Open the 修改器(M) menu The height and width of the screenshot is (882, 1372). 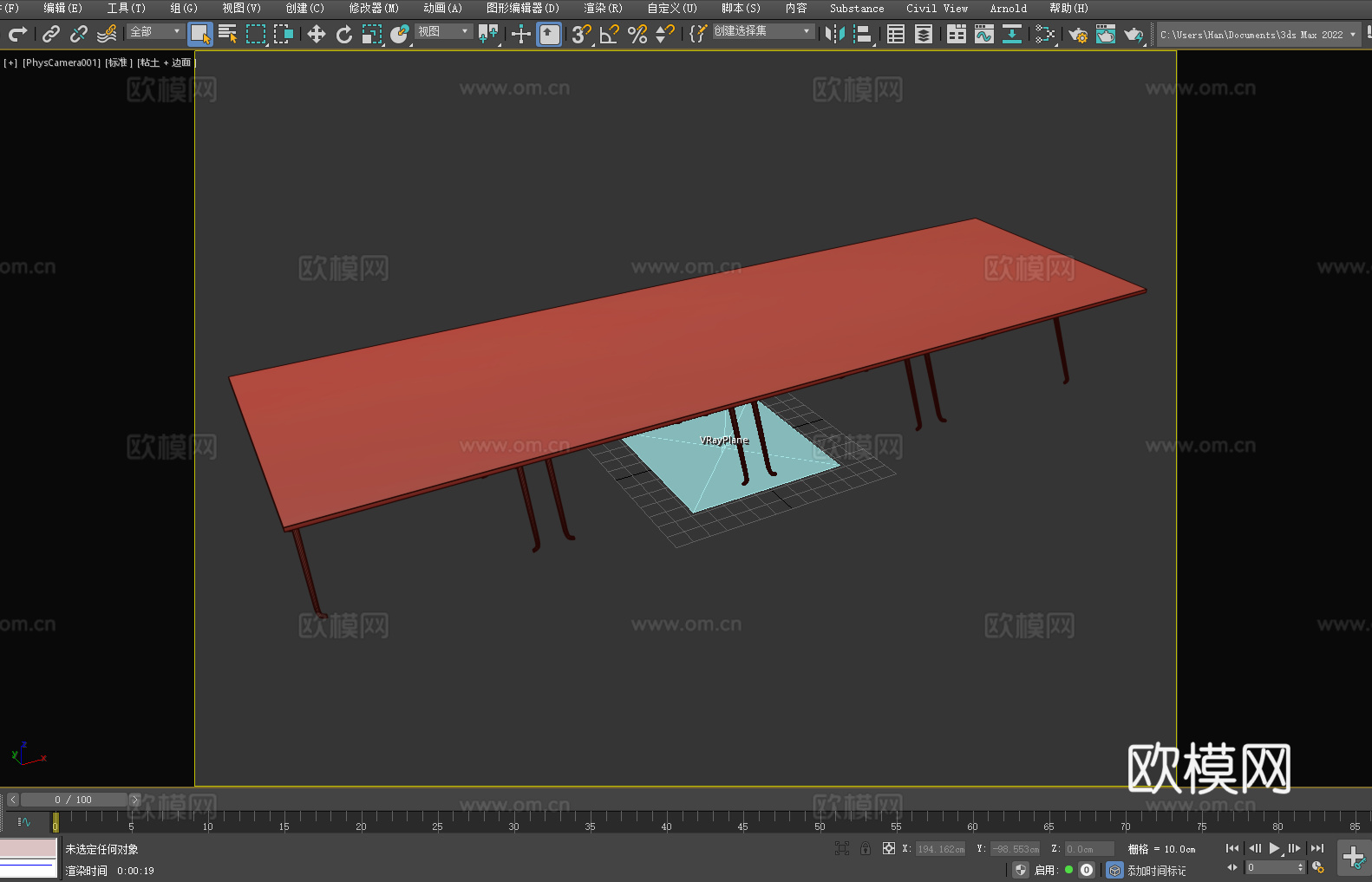374,8
